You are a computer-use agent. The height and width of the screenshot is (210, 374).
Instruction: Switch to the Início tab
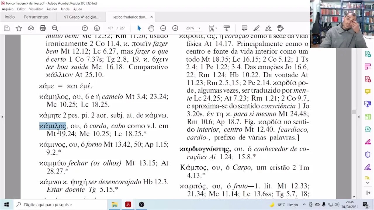[10, 17]
